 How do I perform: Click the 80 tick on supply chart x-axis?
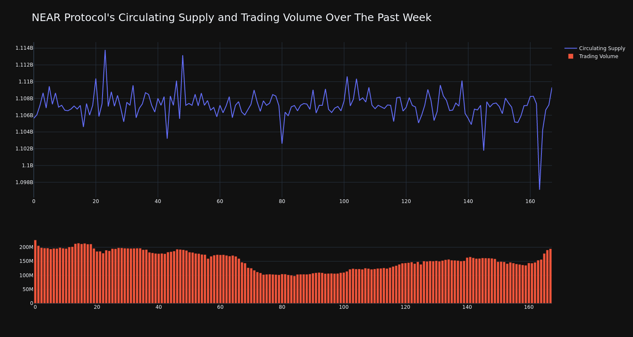click(282, 201)
